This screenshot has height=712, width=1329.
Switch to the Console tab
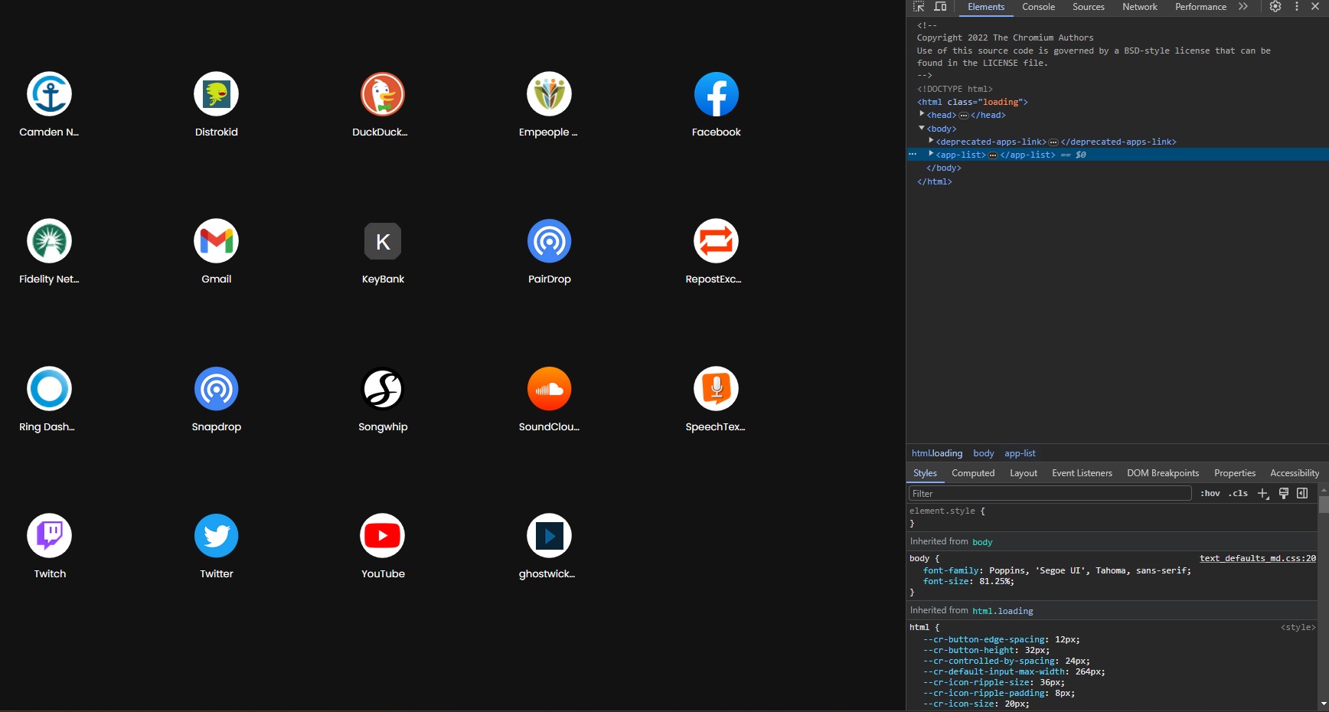[1038, 7]
